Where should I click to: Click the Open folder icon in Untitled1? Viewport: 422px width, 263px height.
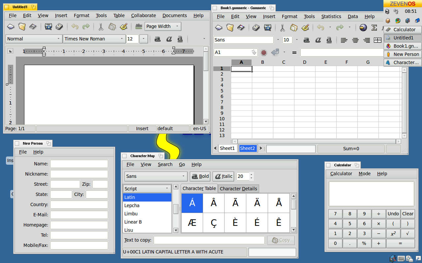click(x=22, y=27)
